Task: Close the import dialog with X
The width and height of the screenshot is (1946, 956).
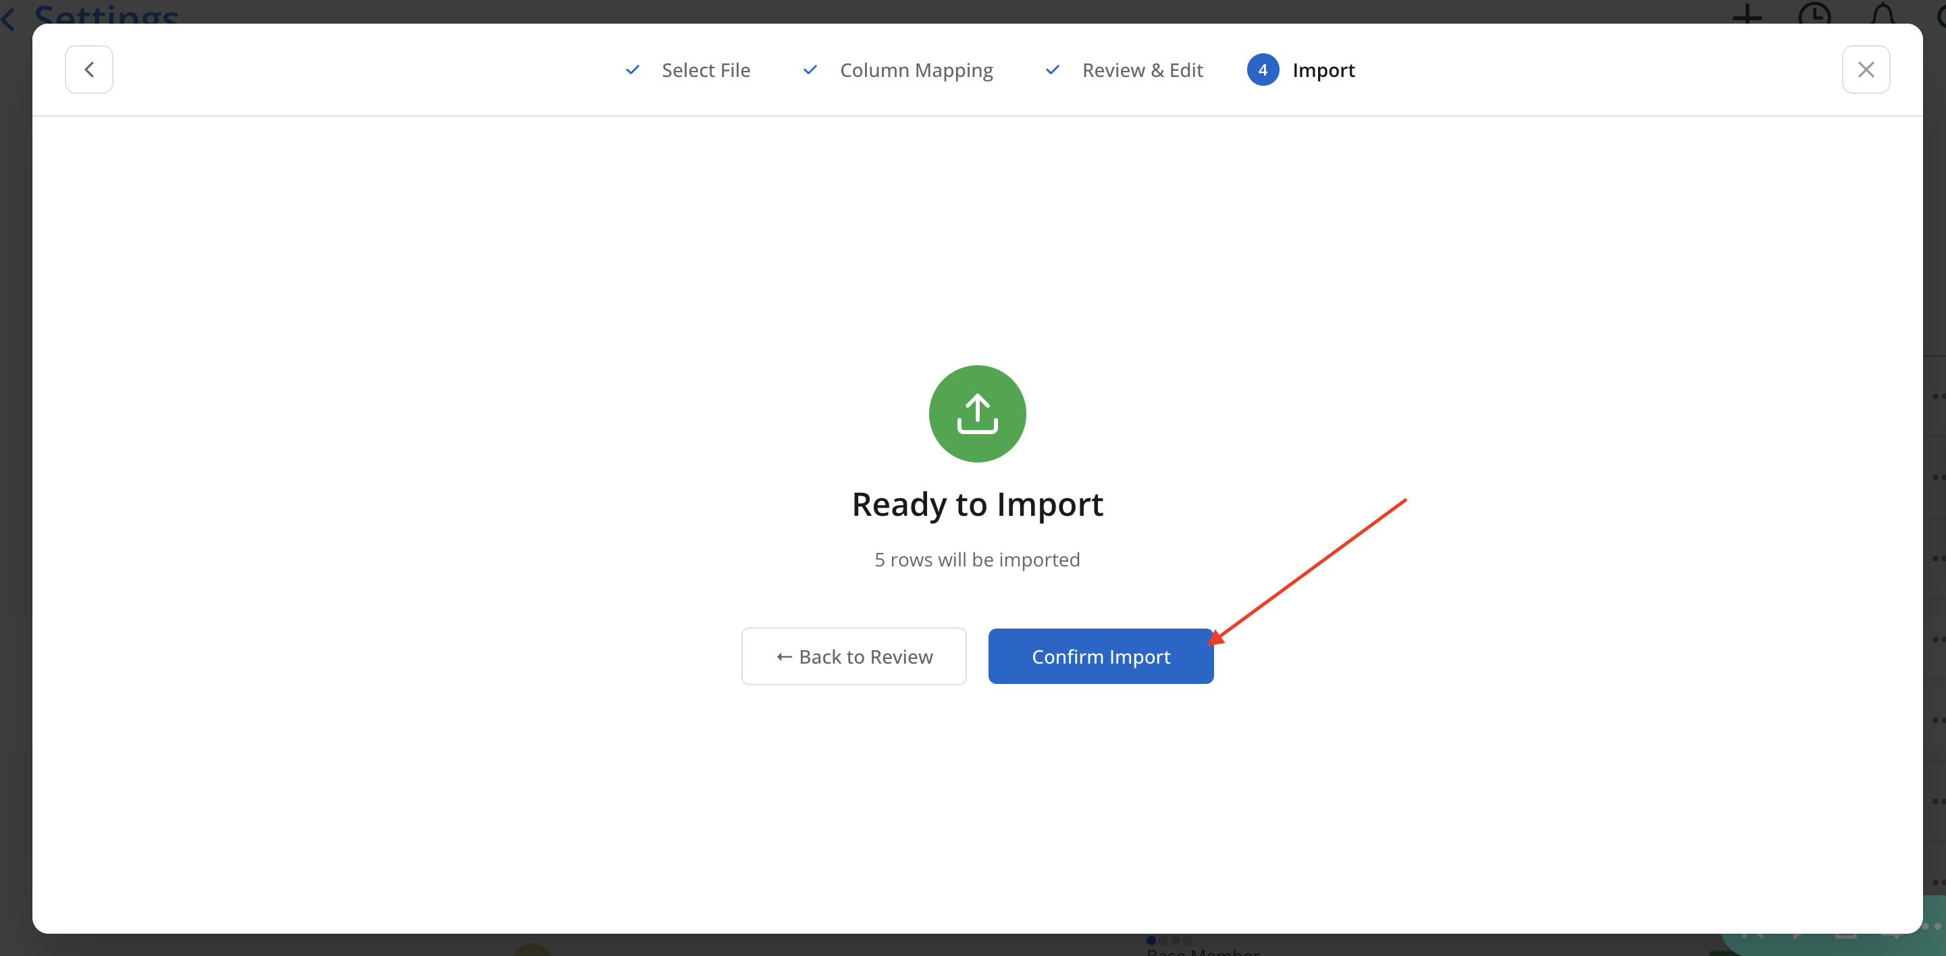Action: (1865, 70)
